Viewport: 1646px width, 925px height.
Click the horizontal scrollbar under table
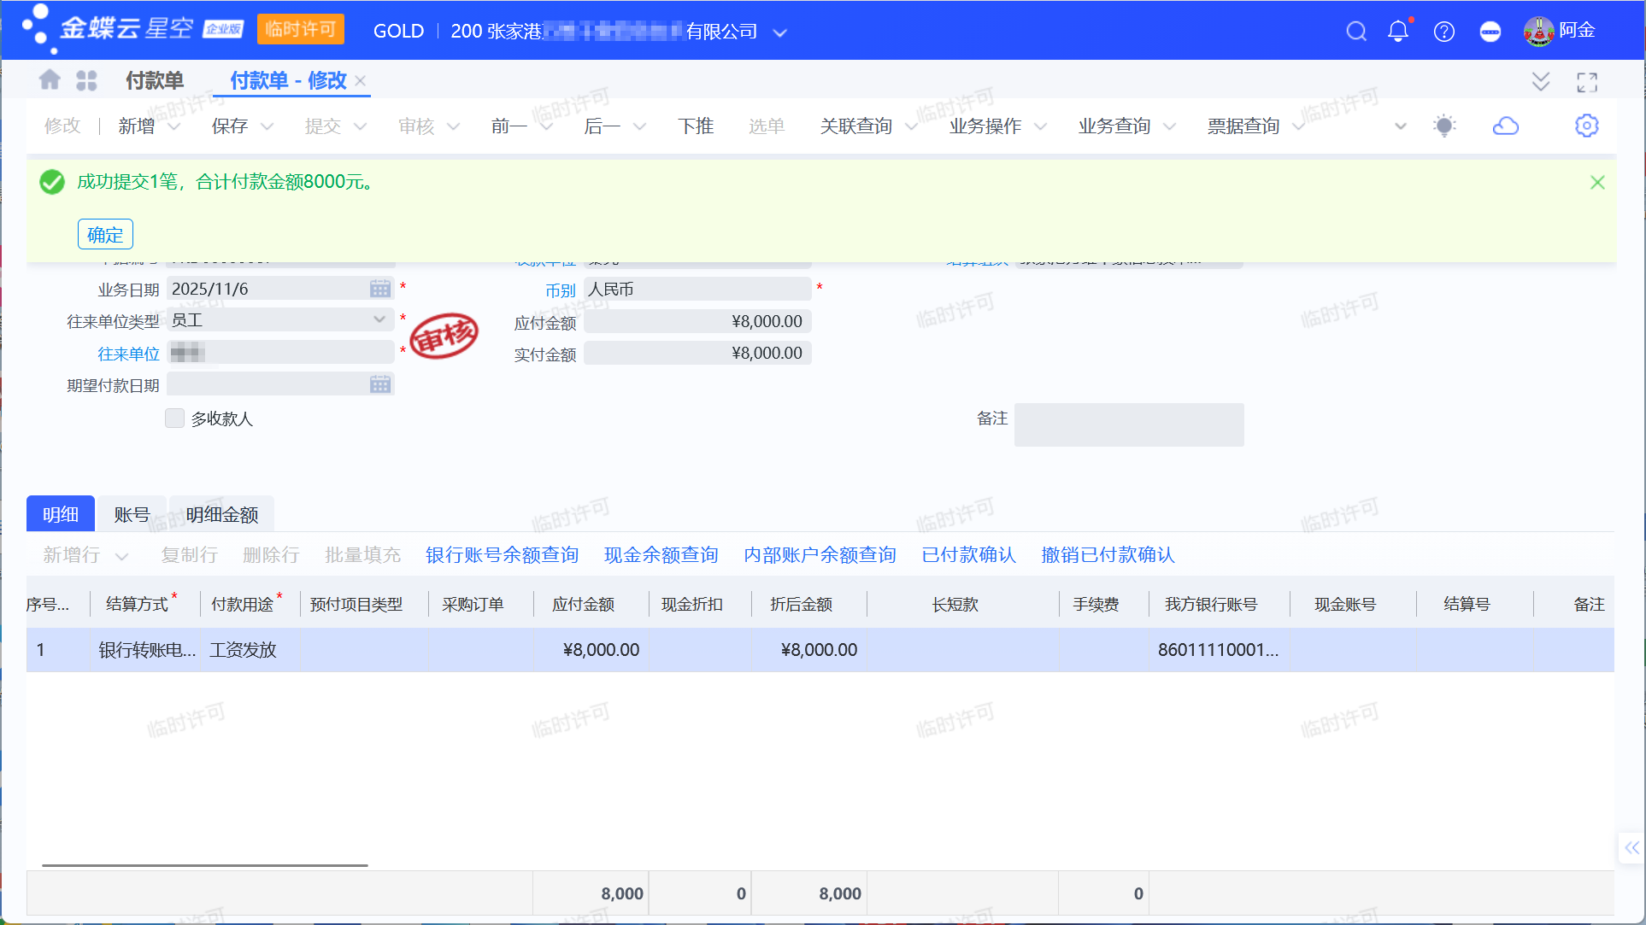point(205,865)
